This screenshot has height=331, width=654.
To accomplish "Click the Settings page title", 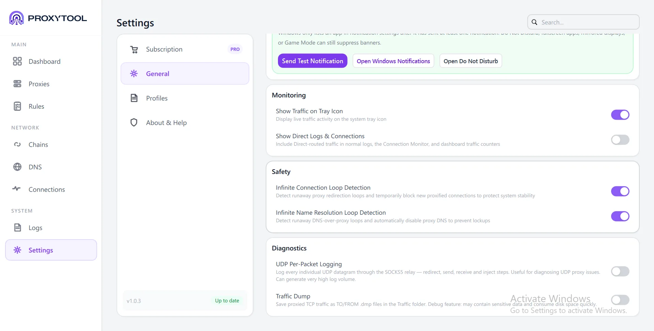I will point(135,23).
